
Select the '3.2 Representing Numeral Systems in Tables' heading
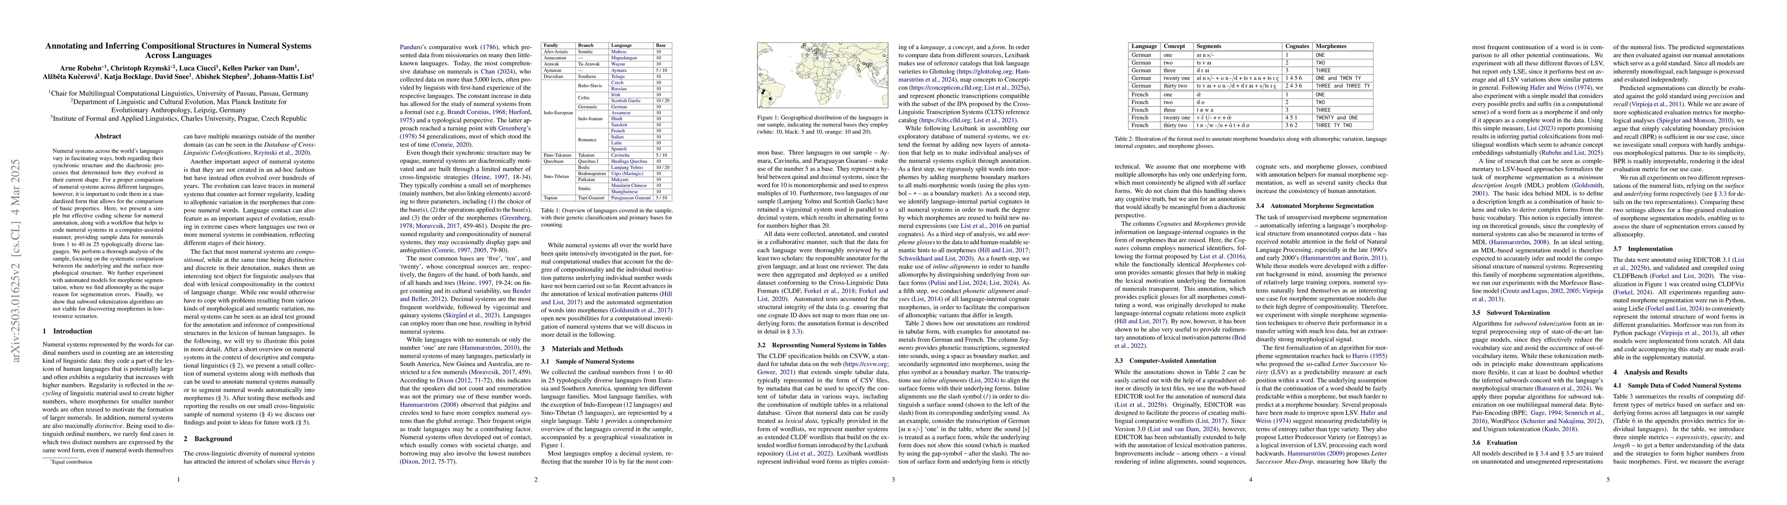click(822, 346)
